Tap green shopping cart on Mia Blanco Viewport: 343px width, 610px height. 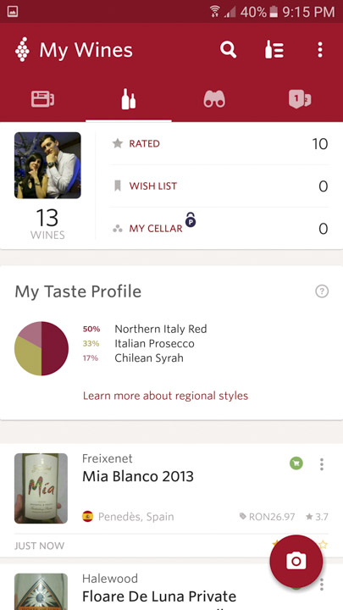click(296, 463)
